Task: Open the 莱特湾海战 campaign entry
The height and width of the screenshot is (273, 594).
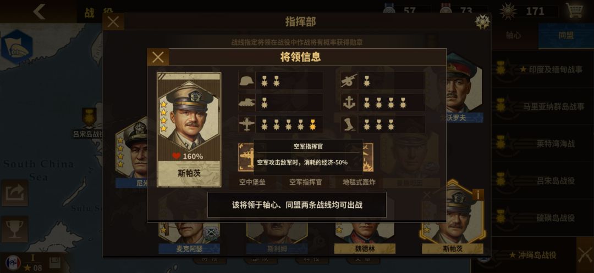Action: (543, 144)
